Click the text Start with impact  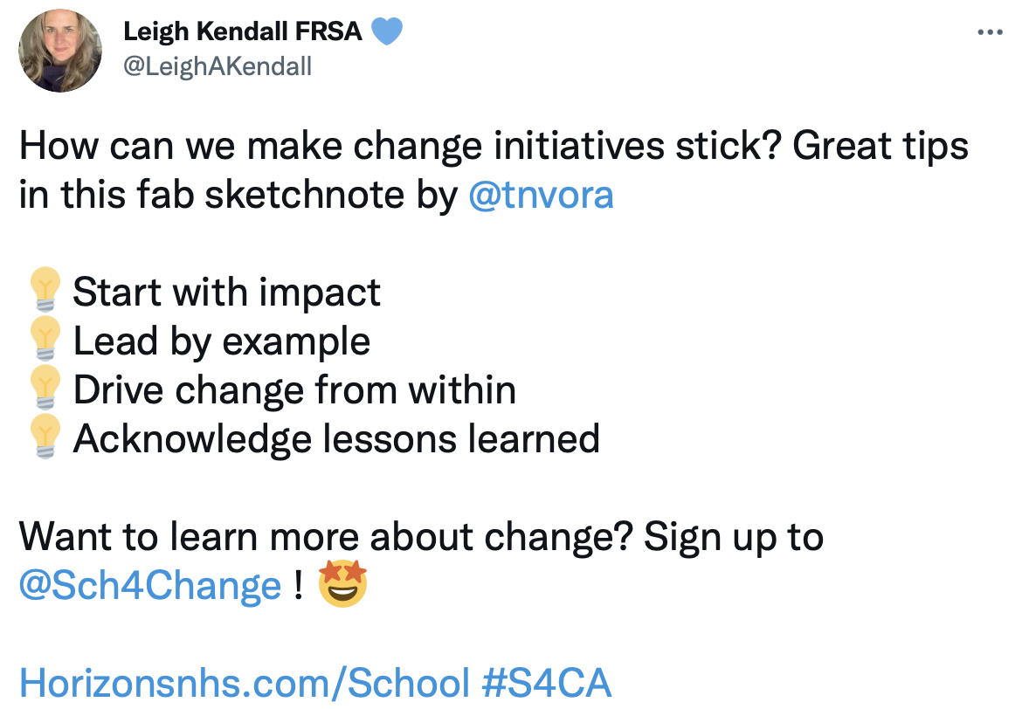tap(227, 292)
